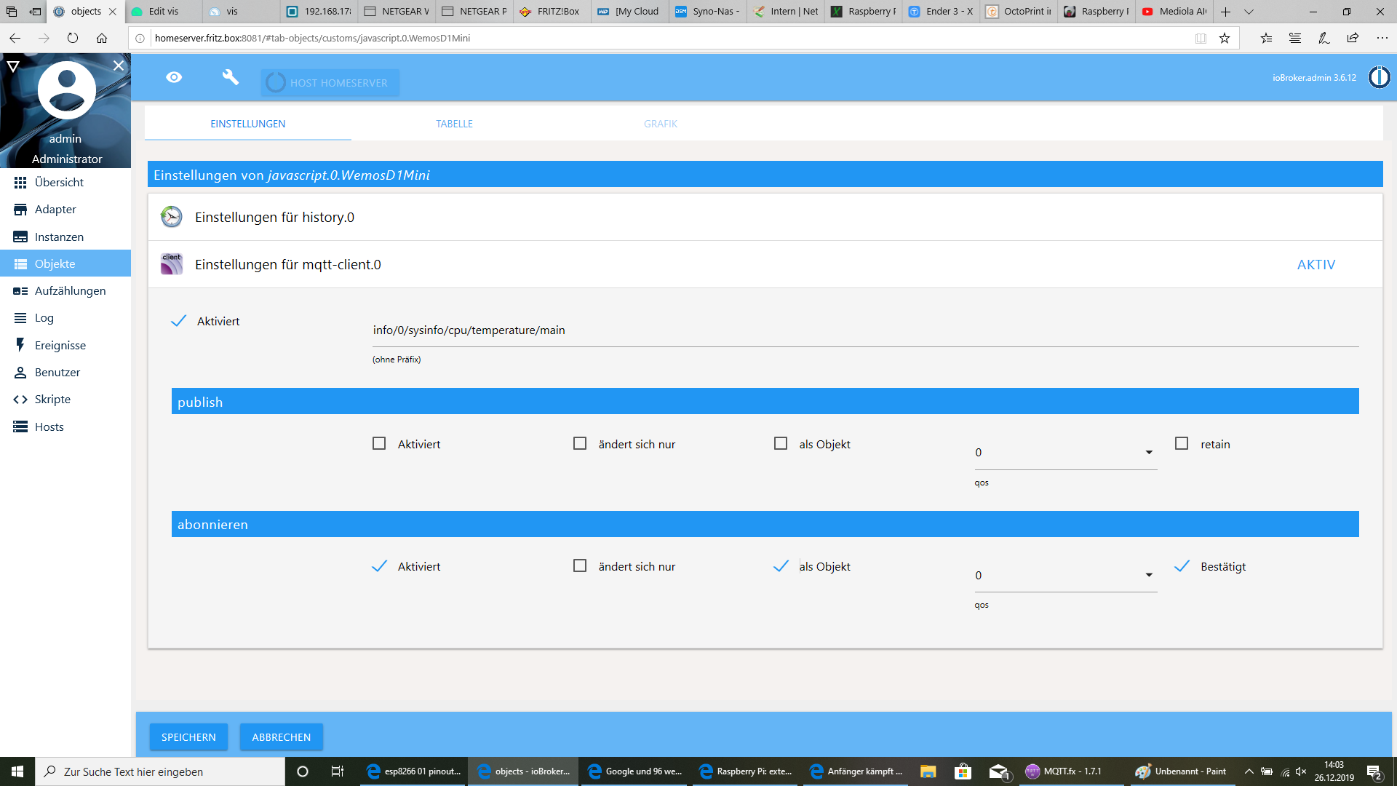
Task: Click the eye visibility icon in header
Action: [174, 77]
